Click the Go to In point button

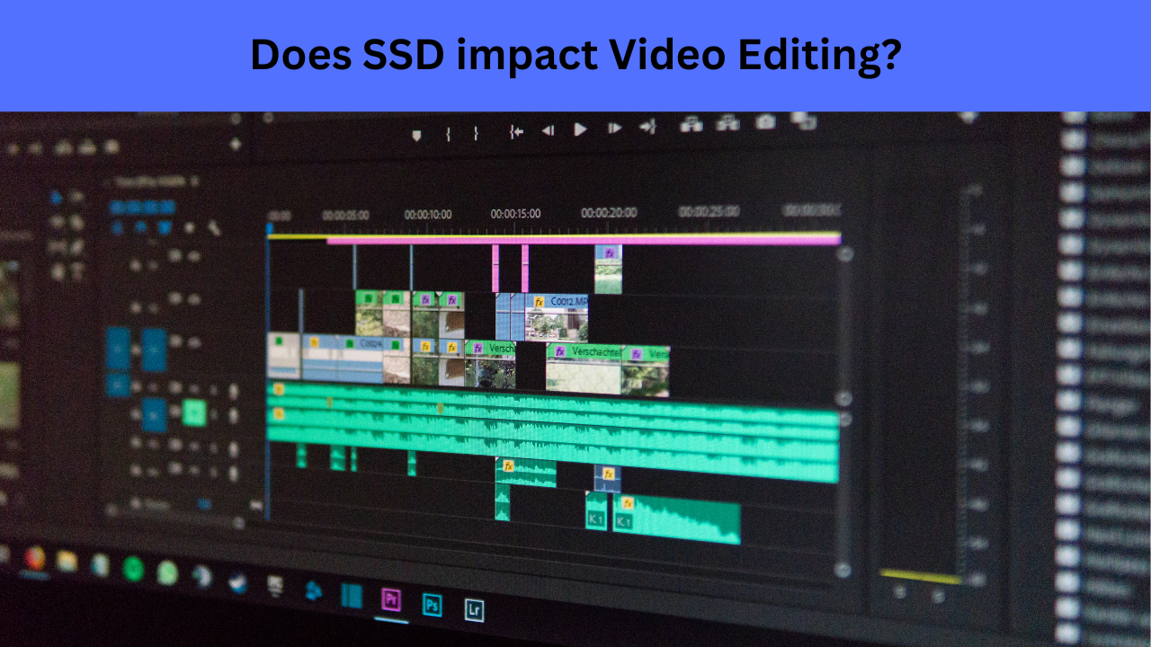(x=515, y=131)
